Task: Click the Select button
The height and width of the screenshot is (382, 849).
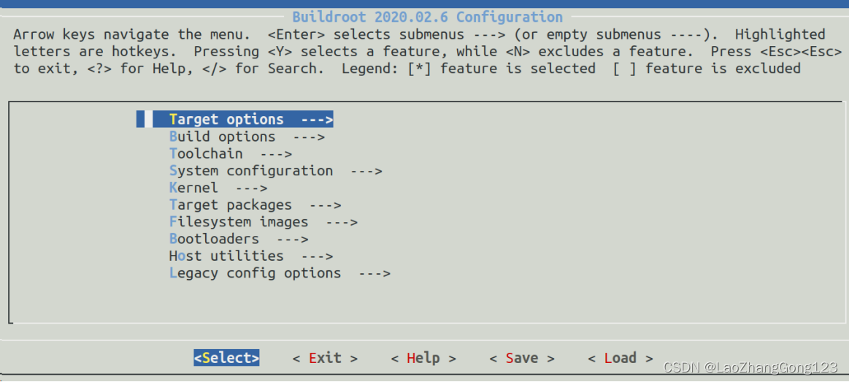Action: [226, 358]
